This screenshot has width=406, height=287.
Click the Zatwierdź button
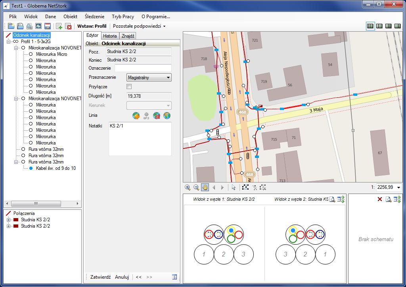pos(100,277)
